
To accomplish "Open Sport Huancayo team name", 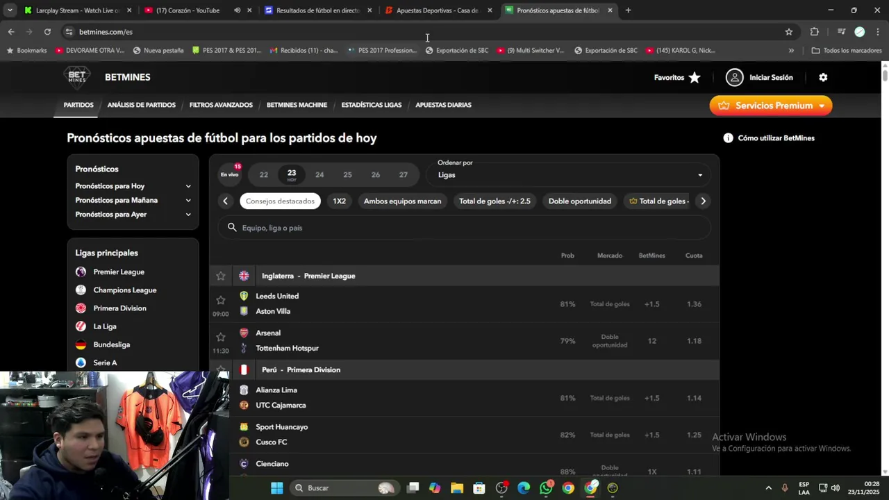I will 282,427.
